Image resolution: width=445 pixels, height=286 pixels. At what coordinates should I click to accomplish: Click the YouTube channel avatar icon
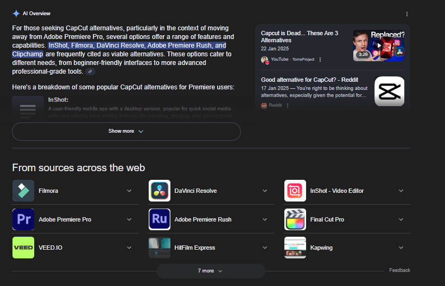[264, 60]
